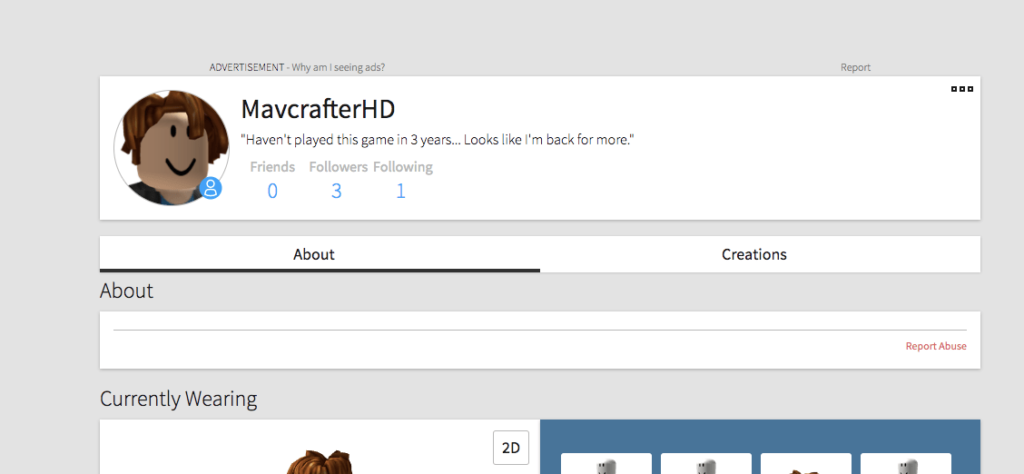Open the Following count showing 1
1024x474 pixels.
coord(400,191)
